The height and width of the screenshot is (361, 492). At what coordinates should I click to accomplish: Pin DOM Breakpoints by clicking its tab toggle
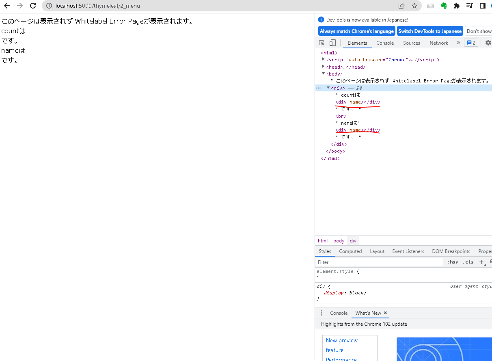[451, 251]
